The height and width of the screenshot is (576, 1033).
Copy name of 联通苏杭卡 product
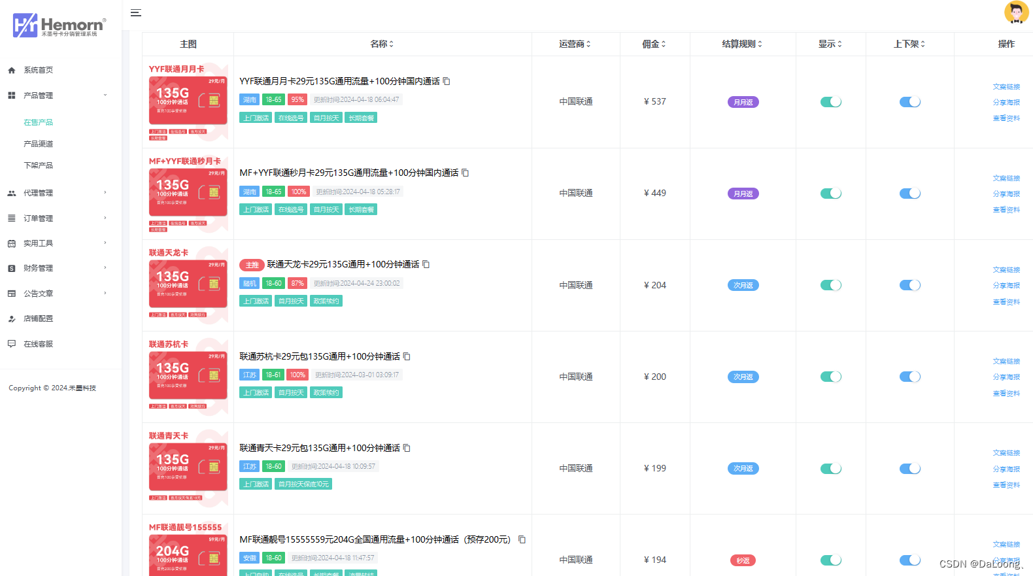(x=407, y=356)
